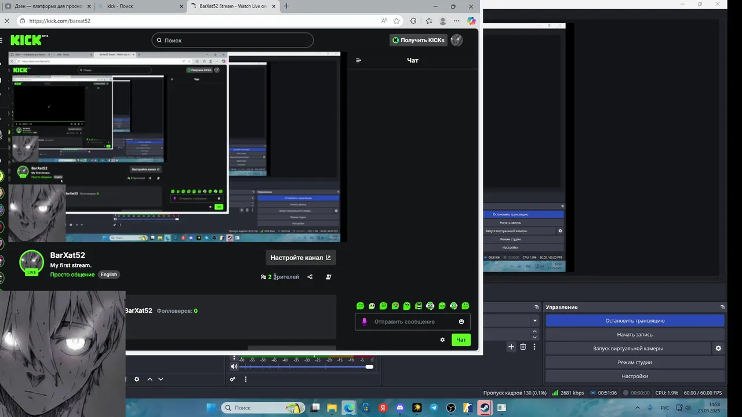This screenshot has width=742, height=417.
Task: Open a new browser tab
Action: [286, 6]
